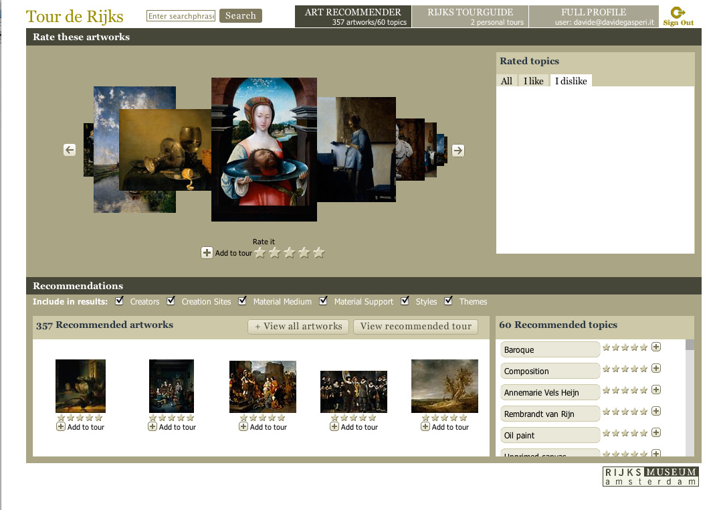Rate Rembrandt van Rijn topic stars
Image resolution: width=717 pixels, height=510 pixels.
tap(625, 412)
